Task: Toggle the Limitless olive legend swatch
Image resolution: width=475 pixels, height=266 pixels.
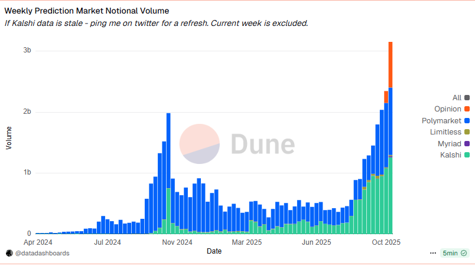Action: pos(467,132)
